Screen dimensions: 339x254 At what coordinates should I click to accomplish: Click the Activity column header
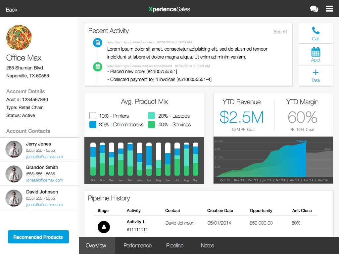[134, 211]
